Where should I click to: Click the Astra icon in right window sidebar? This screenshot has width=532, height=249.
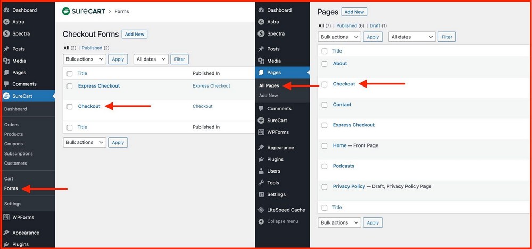[x=261, y=22]
